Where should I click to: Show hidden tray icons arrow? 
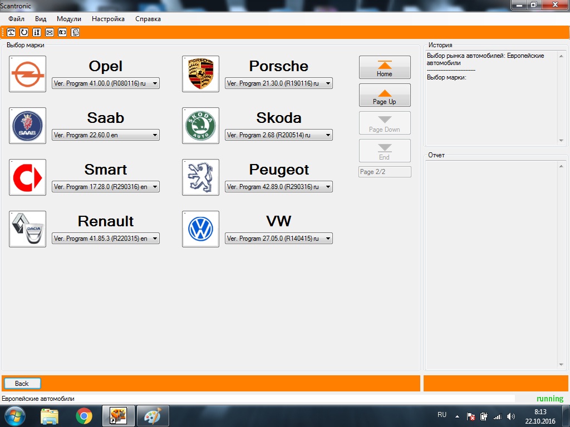pos(458,416)
